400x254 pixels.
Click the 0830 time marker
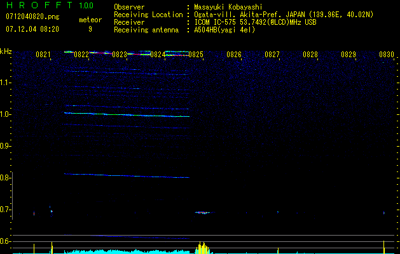[387, 55]
